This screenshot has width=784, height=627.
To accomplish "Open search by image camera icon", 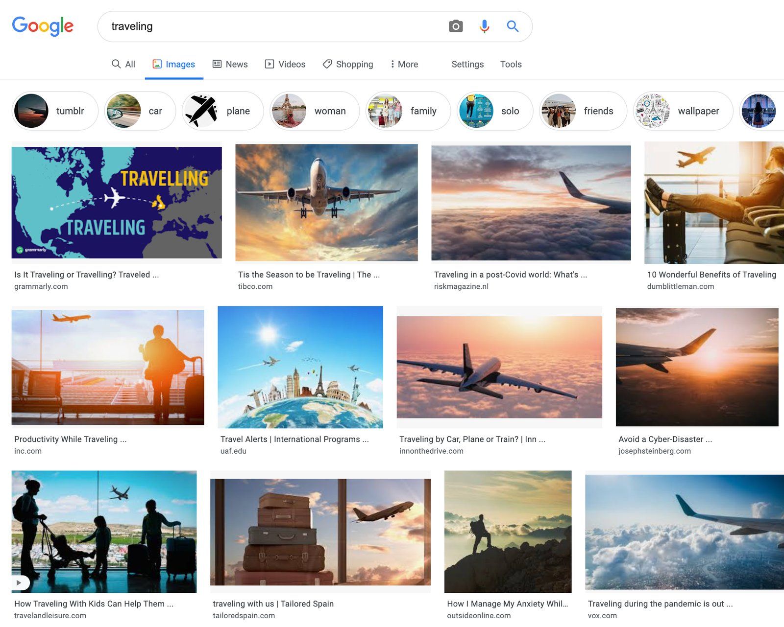I will point(456,26).
